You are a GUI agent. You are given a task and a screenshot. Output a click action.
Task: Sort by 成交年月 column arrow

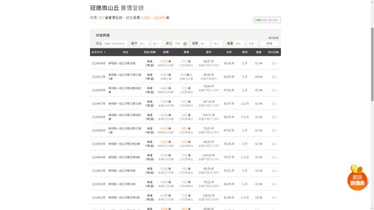(105, 52)
